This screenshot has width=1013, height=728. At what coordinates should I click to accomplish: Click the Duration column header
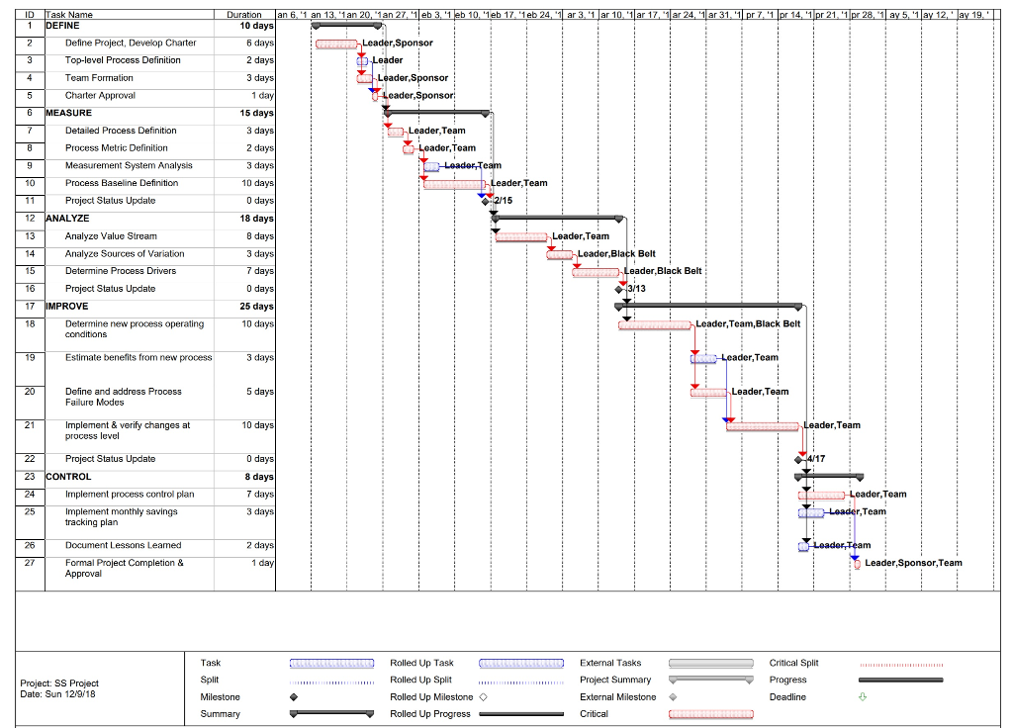pos(242,14)
